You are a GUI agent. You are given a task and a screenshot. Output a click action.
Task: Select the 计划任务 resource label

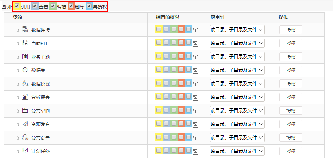click(41, 152)
